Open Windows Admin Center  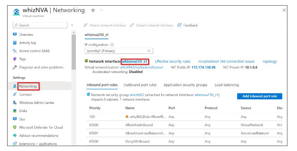(x=37, y=102)
